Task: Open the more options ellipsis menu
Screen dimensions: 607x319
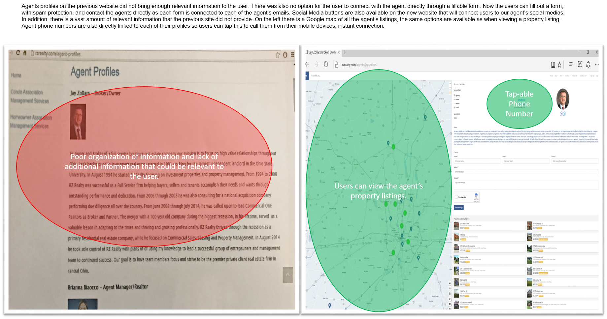Action: pos(597,64)
